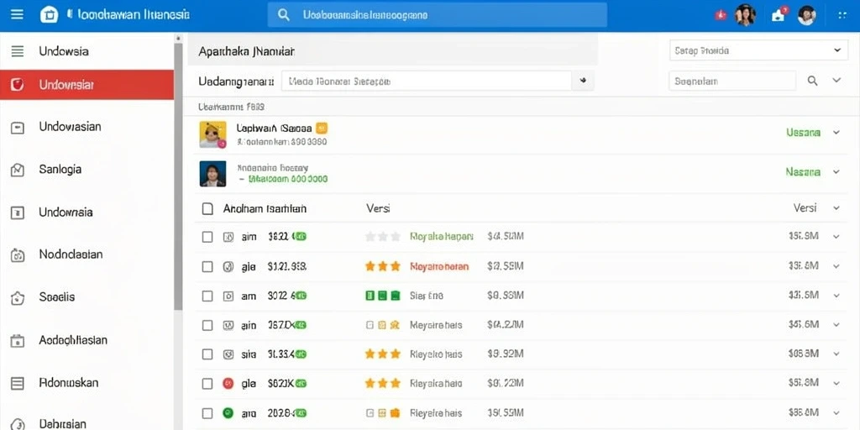Click the sidebar vertical scrollbar

pos(178,176)
